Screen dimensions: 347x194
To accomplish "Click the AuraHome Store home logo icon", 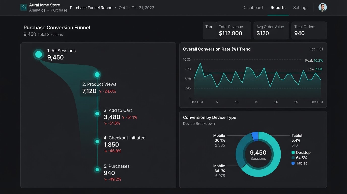I will click(23, 7).
